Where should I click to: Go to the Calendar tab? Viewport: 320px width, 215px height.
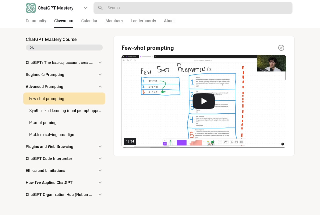click(x=89, y=21)
